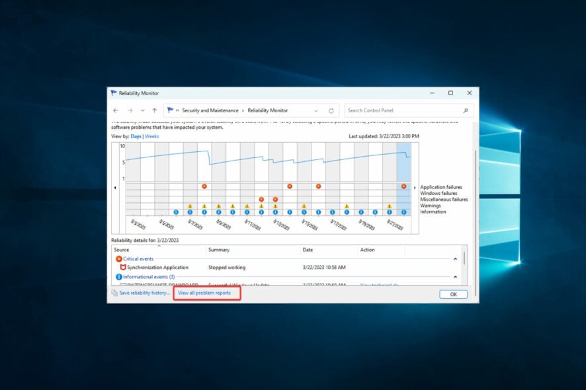Switch chart view to Weeks
The width and height of the screenshot is (586, 390).
tap(151, 136)
